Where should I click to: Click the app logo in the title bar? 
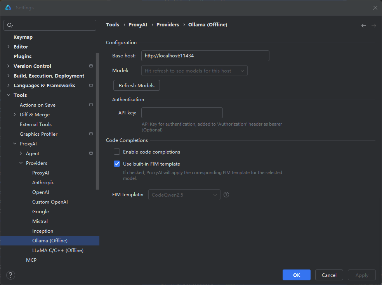click(8, 7)
